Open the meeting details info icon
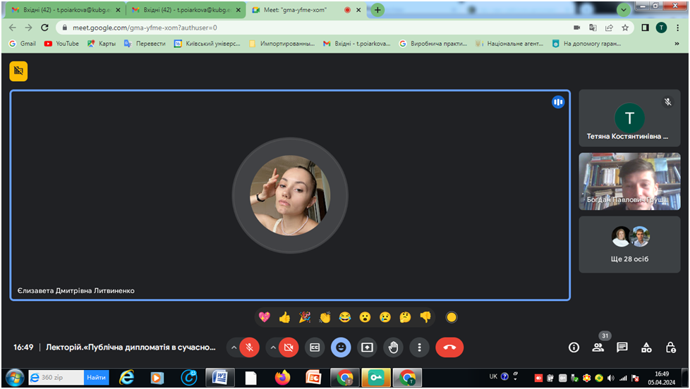The image size is (690, 389). 574,347
